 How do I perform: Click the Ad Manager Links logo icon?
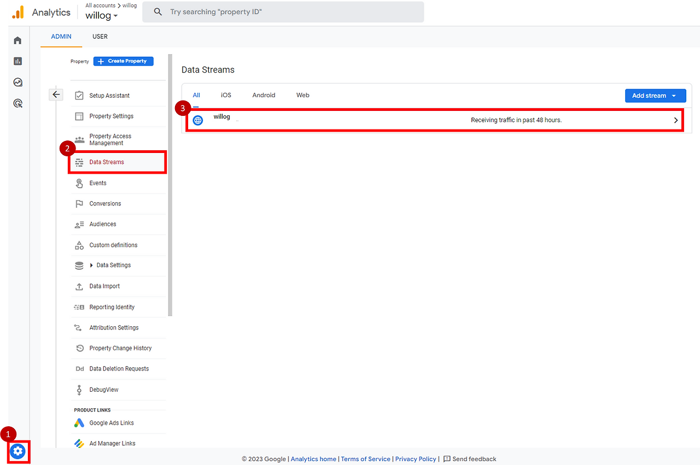click(79, 443)
